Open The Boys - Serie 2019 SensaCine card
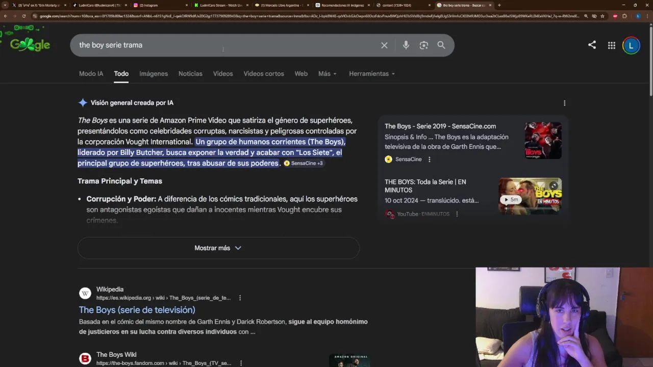The image size is (653, 367). tap(440, 126)
